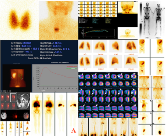Select the salivary gland dynamic frames grid
Viewport: 166px width, 136px height.
[97, 9]
